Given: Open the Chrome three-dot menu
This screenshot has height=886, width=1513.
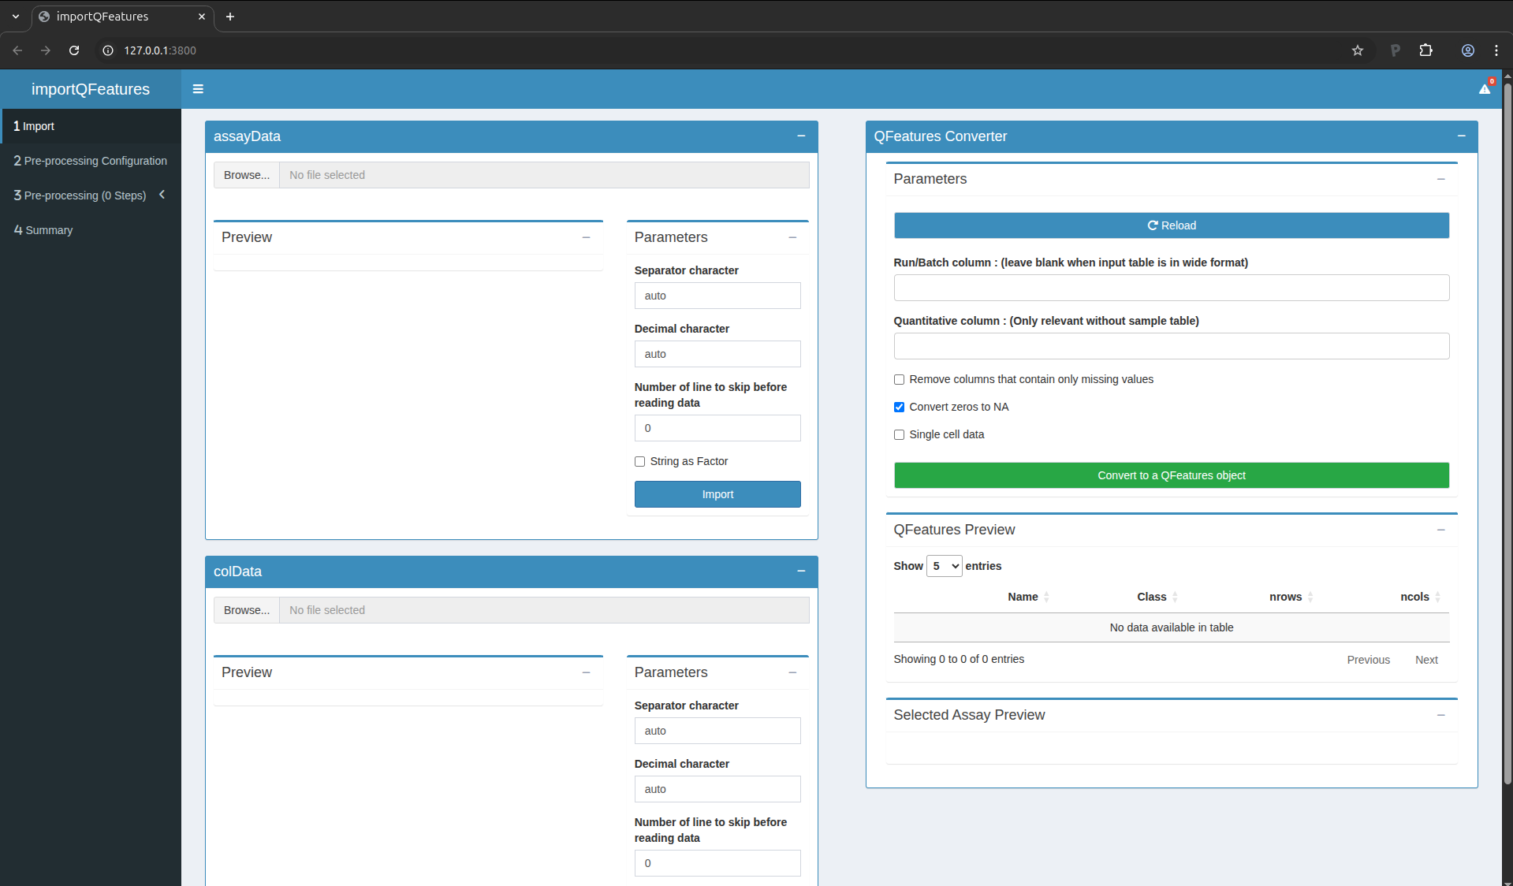Looking at the screenshot, I should [1496, 50].
